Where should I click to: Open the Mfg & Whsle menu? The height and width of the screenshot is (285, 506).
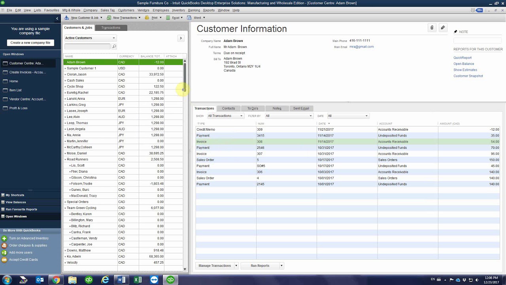(71, 10)
